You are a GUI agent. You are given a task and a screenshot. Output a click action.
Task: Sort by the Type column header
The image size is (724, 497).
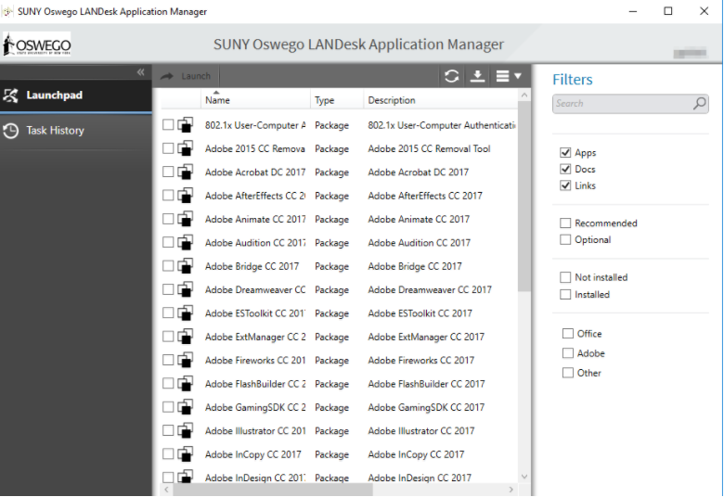[x=337, y=99]
